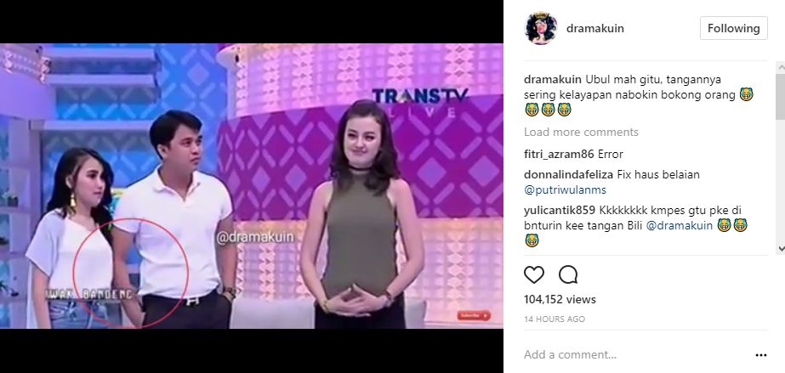
Task: Click the @dramakuin mention in comment
Action: click(680, 225)
